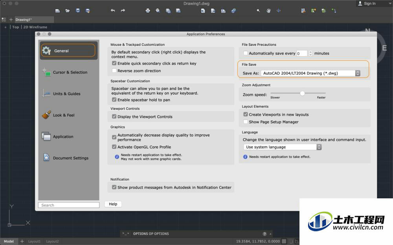Click the Batch Publish toolbar icon
This screenshot has height=245, width=393.
tap(168, 11)
